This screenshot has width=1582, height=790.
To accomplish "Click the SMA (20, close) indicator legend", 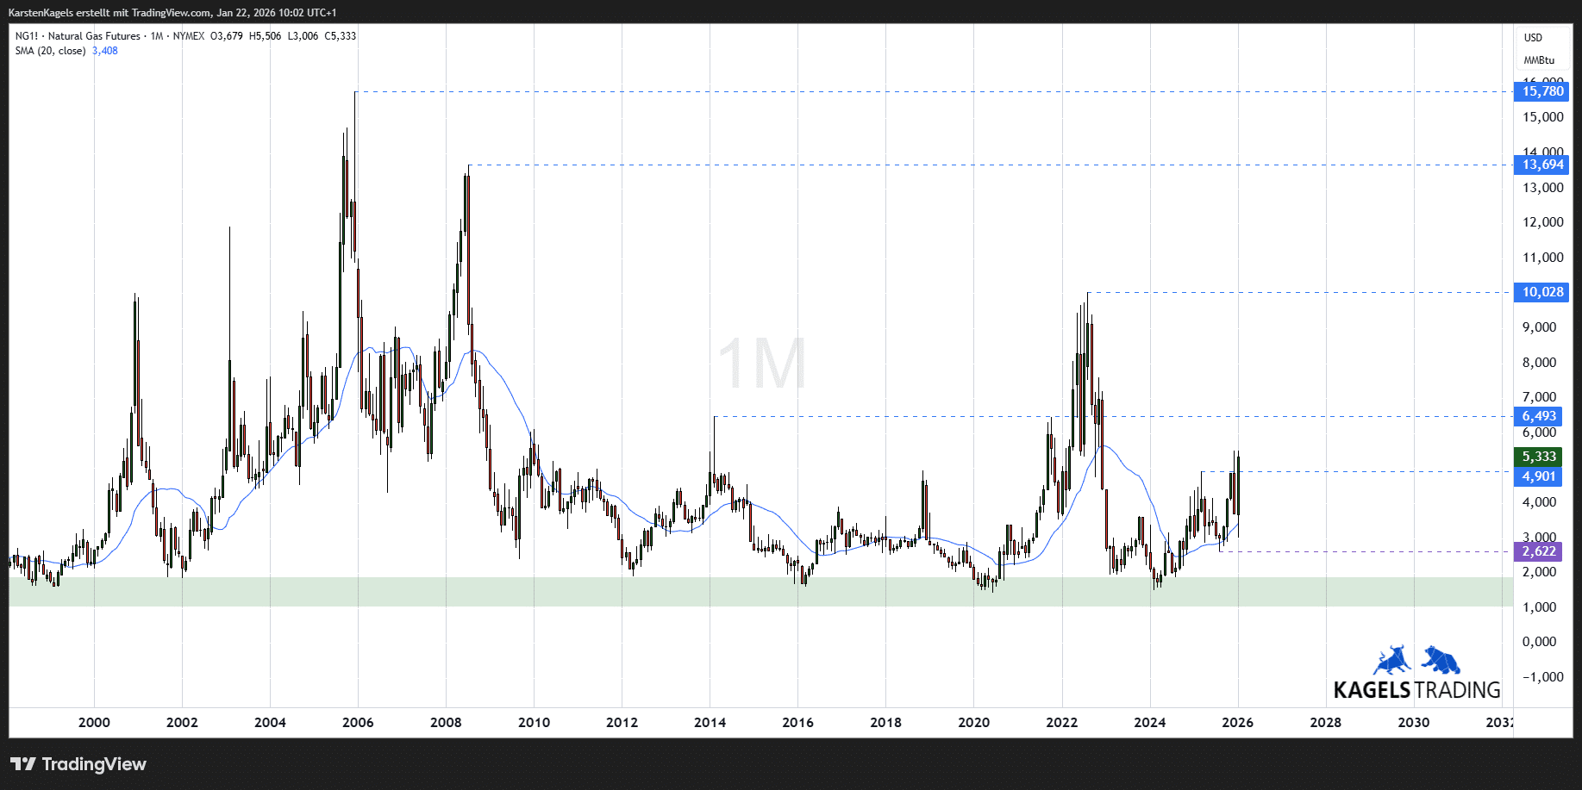I will click(50, 51).
